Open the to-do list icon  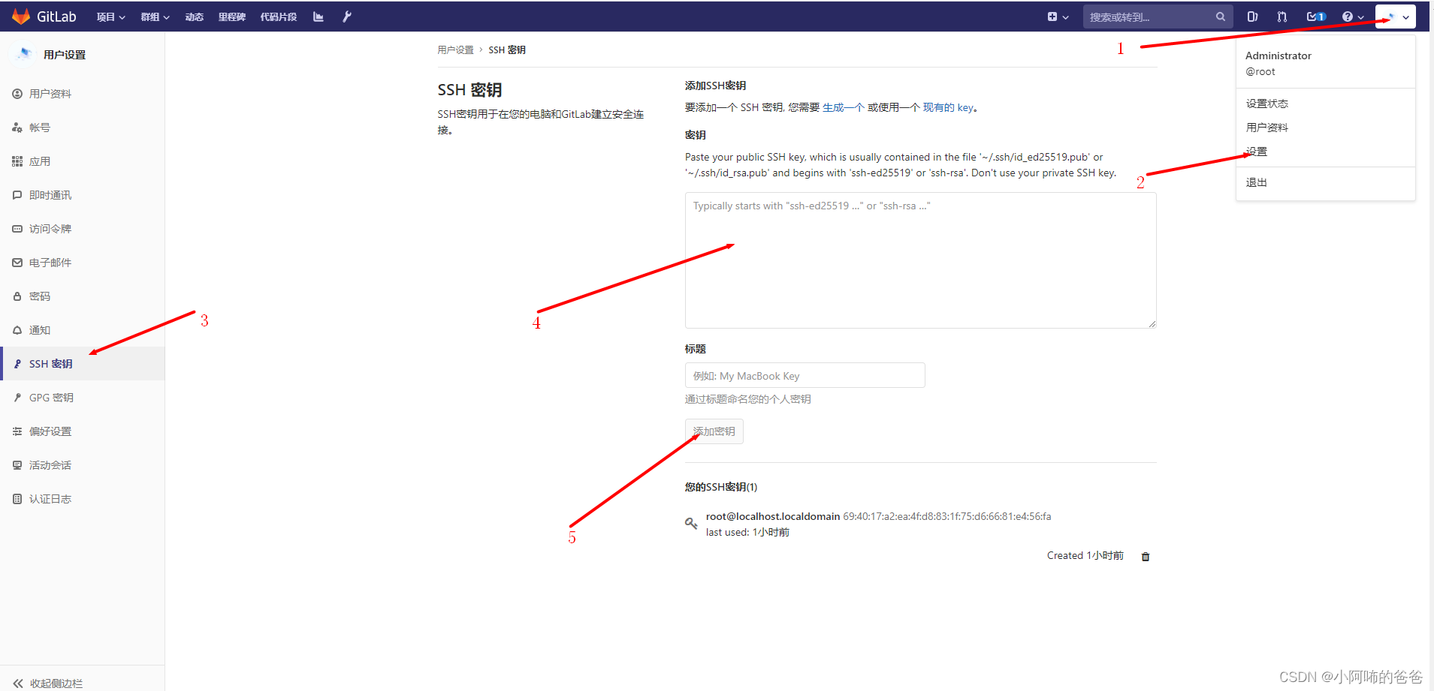tap(1316, 17)
